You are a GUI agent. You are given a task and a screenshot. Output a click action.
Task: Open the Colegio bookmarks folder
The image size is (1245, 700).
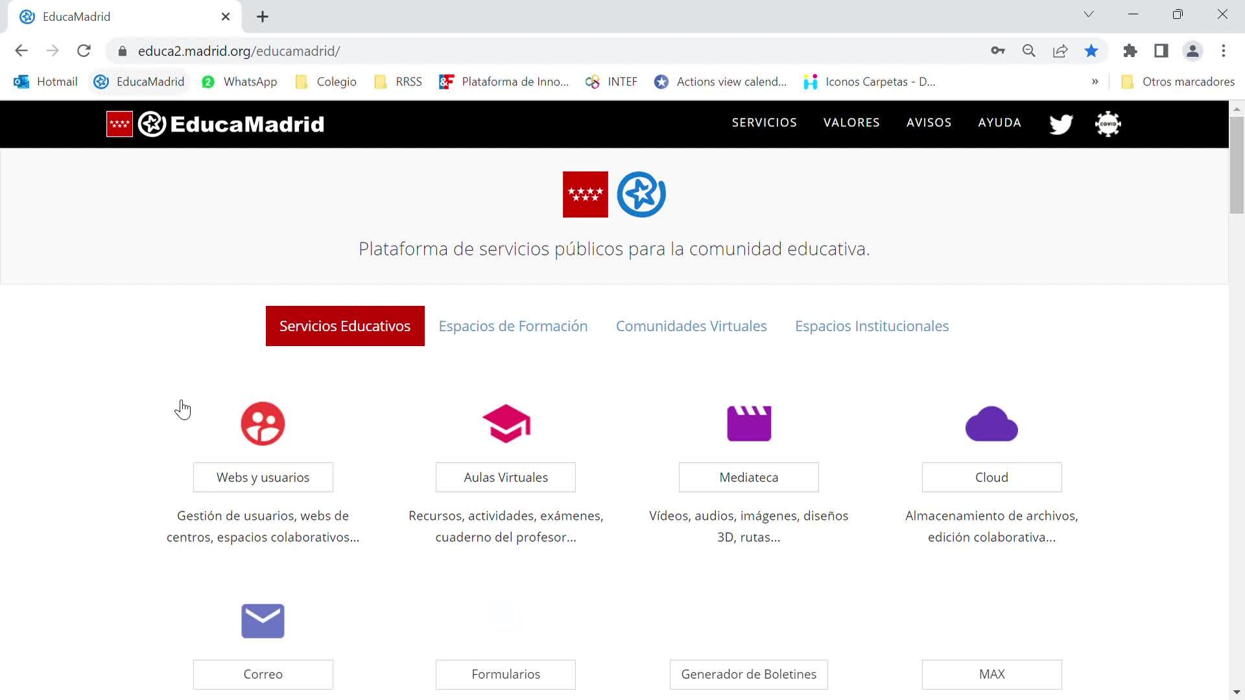point(326,82)
